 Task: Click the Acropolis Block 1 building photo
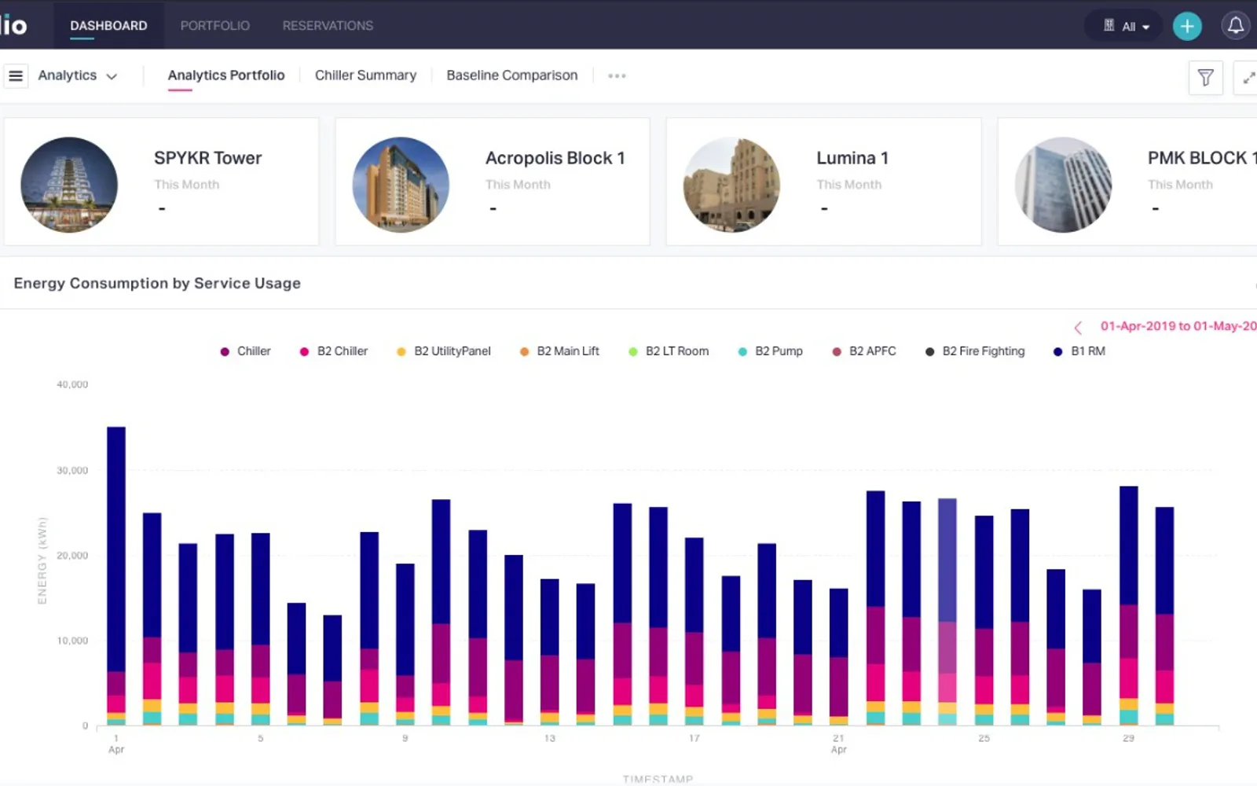pos(401,185)
